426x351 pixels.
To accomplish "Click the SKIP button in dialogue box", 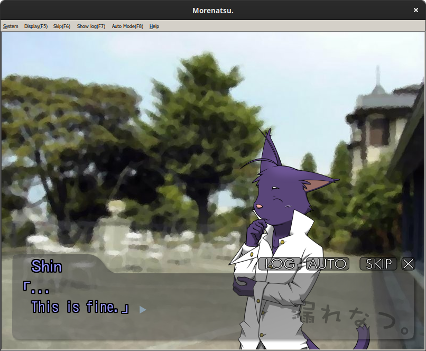I will (x=378, y=264).
